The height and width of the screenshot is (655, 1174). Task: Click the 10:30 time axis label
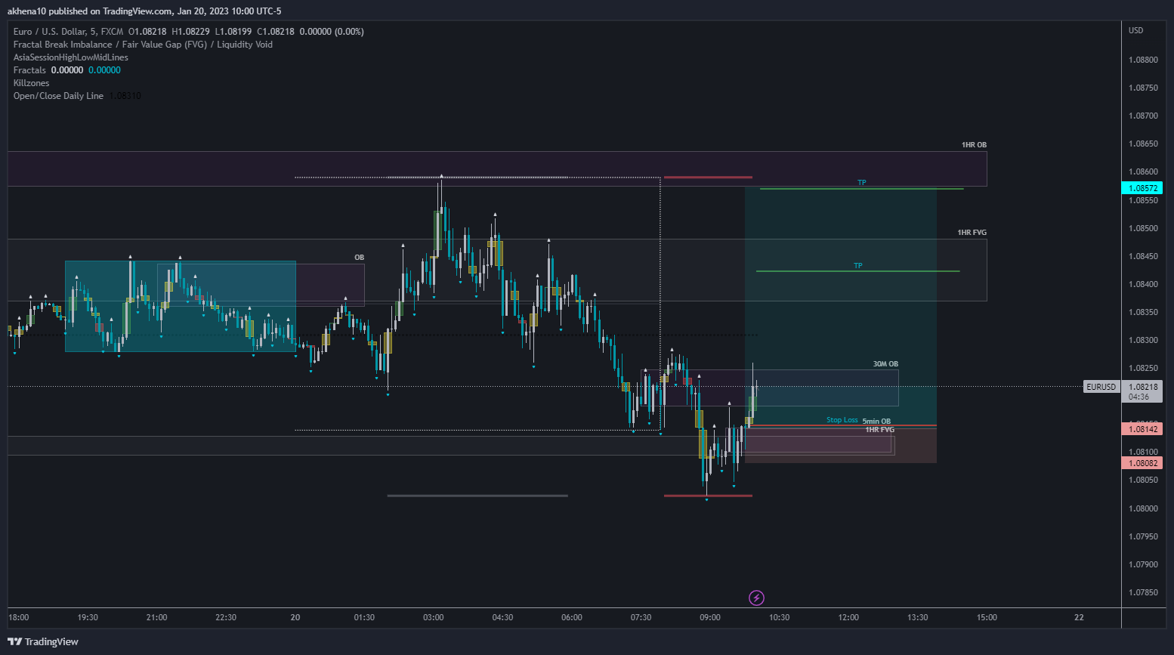coord(780,617)
